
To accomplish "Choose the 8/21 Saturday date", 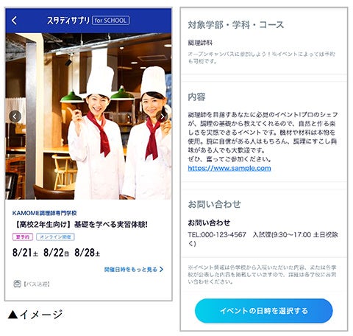I will coord(25,253).
